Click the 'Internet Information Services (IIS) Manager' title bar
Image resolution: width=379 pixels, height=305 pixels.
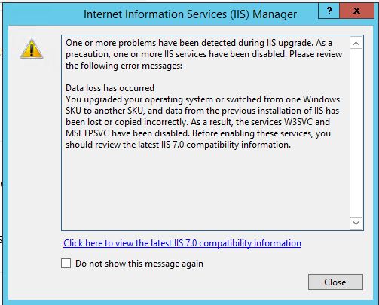pos(190,14)
